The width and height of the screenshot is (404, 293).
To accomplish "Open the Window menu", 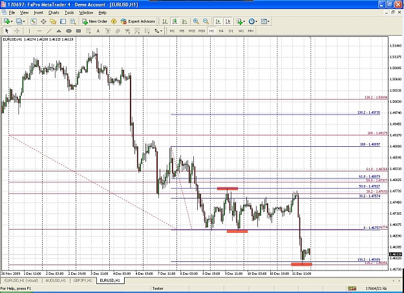I will click(x=86, y=13).
